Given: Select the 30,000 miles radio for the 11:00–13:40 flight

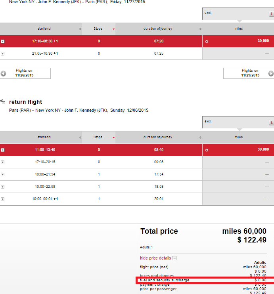Looking at the screenshot, I should pos(207,150).
